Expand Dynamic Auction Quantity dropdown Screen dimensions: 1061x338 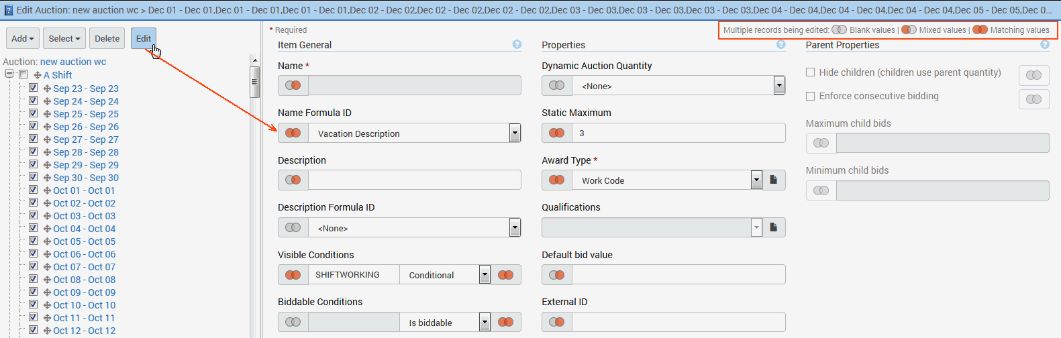tap(779, 85)
